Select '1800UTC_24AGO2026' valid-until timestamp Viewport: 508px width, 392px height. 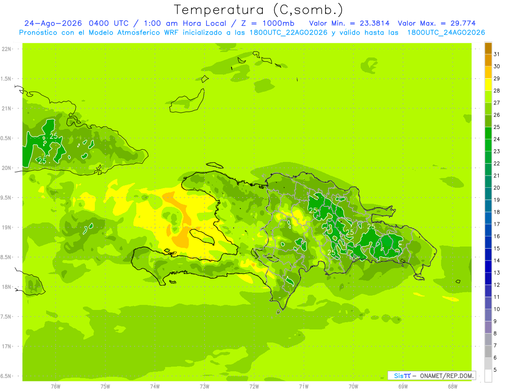coord(446,33)
